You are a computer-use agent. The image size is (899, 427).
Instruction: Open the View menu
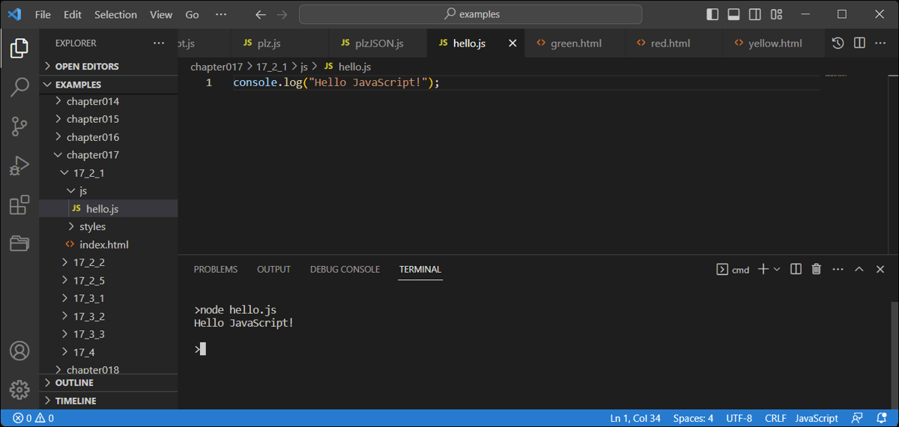(161, 14)
